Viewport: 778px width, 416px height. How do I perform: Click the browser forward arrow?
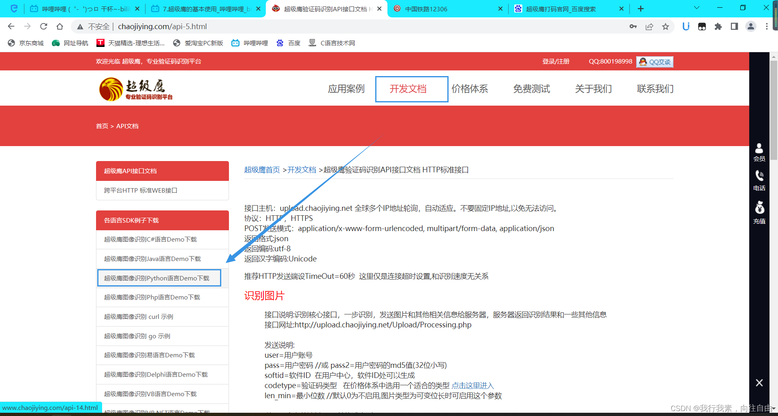tap(27, 26)
